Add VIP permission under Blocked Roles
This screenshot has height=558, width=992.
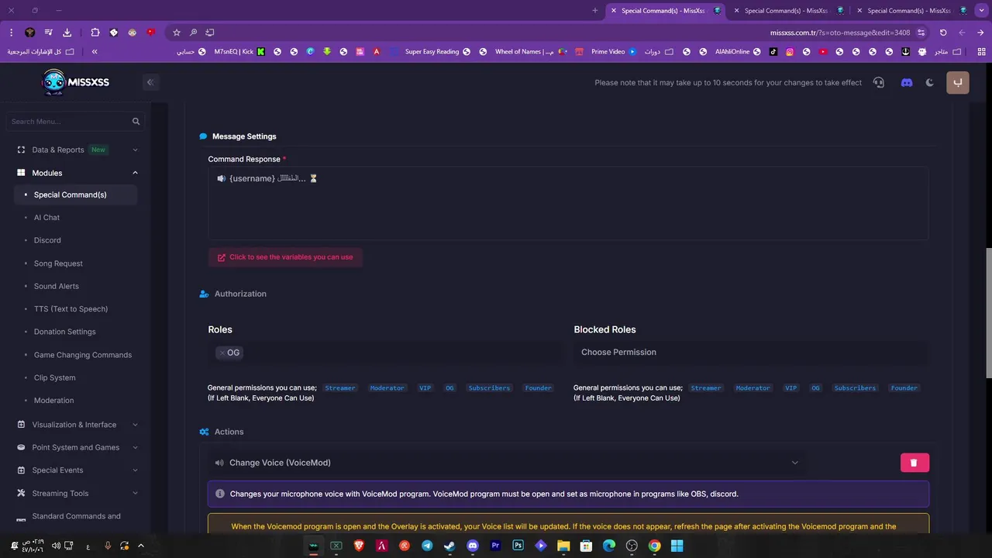coord(790,388)
